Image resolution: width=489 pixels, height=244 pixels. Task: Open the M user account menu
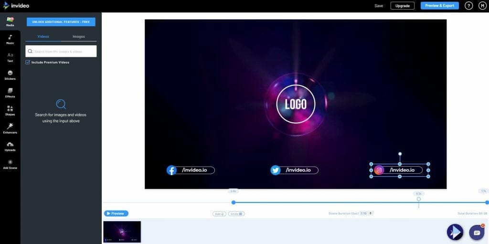(482, 6)
